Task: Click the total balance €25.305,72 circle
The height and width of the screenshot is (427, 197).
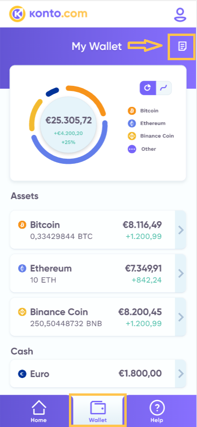Action: tap(68, 126)
